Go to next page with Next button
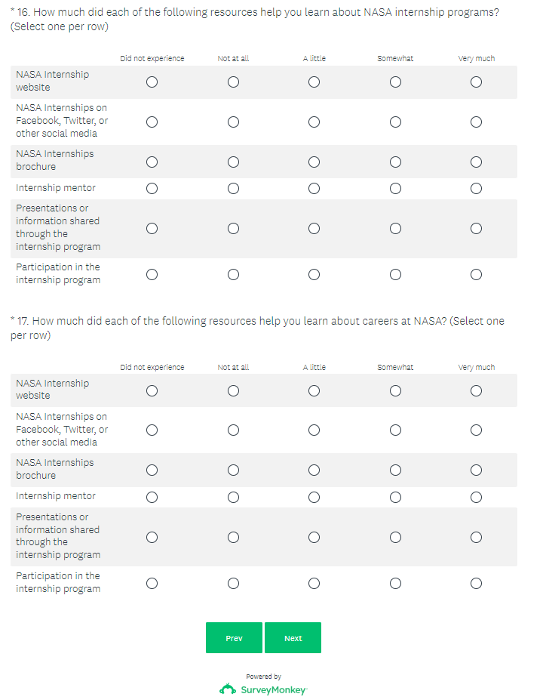The height and width of the screenshot is (700, 546). [x=293, y=638]
